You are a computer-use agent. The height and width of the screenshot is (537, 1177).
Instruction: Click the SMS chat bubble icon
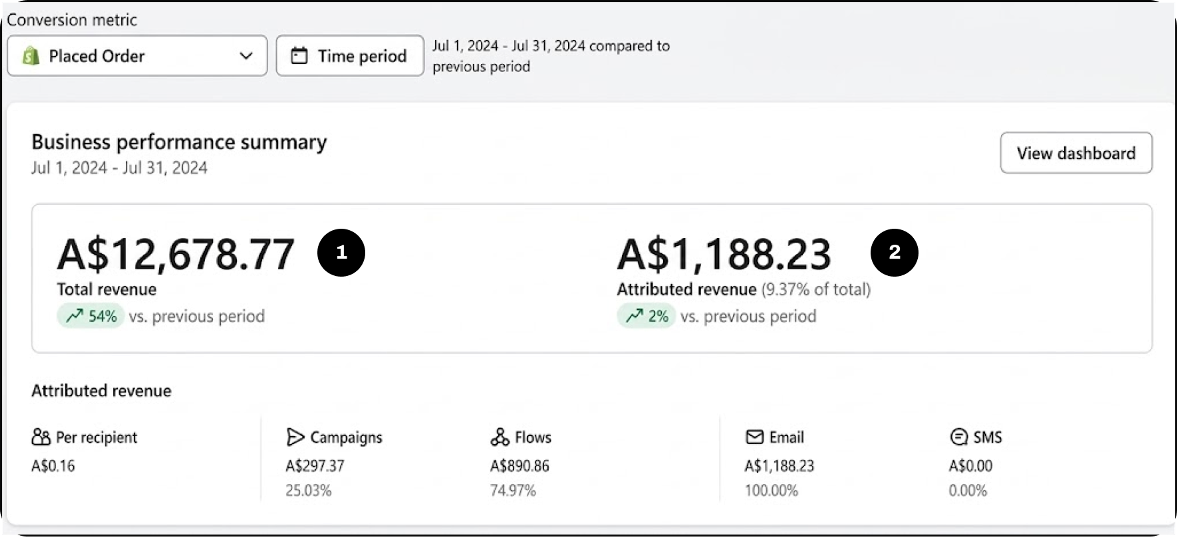(958, 437)
